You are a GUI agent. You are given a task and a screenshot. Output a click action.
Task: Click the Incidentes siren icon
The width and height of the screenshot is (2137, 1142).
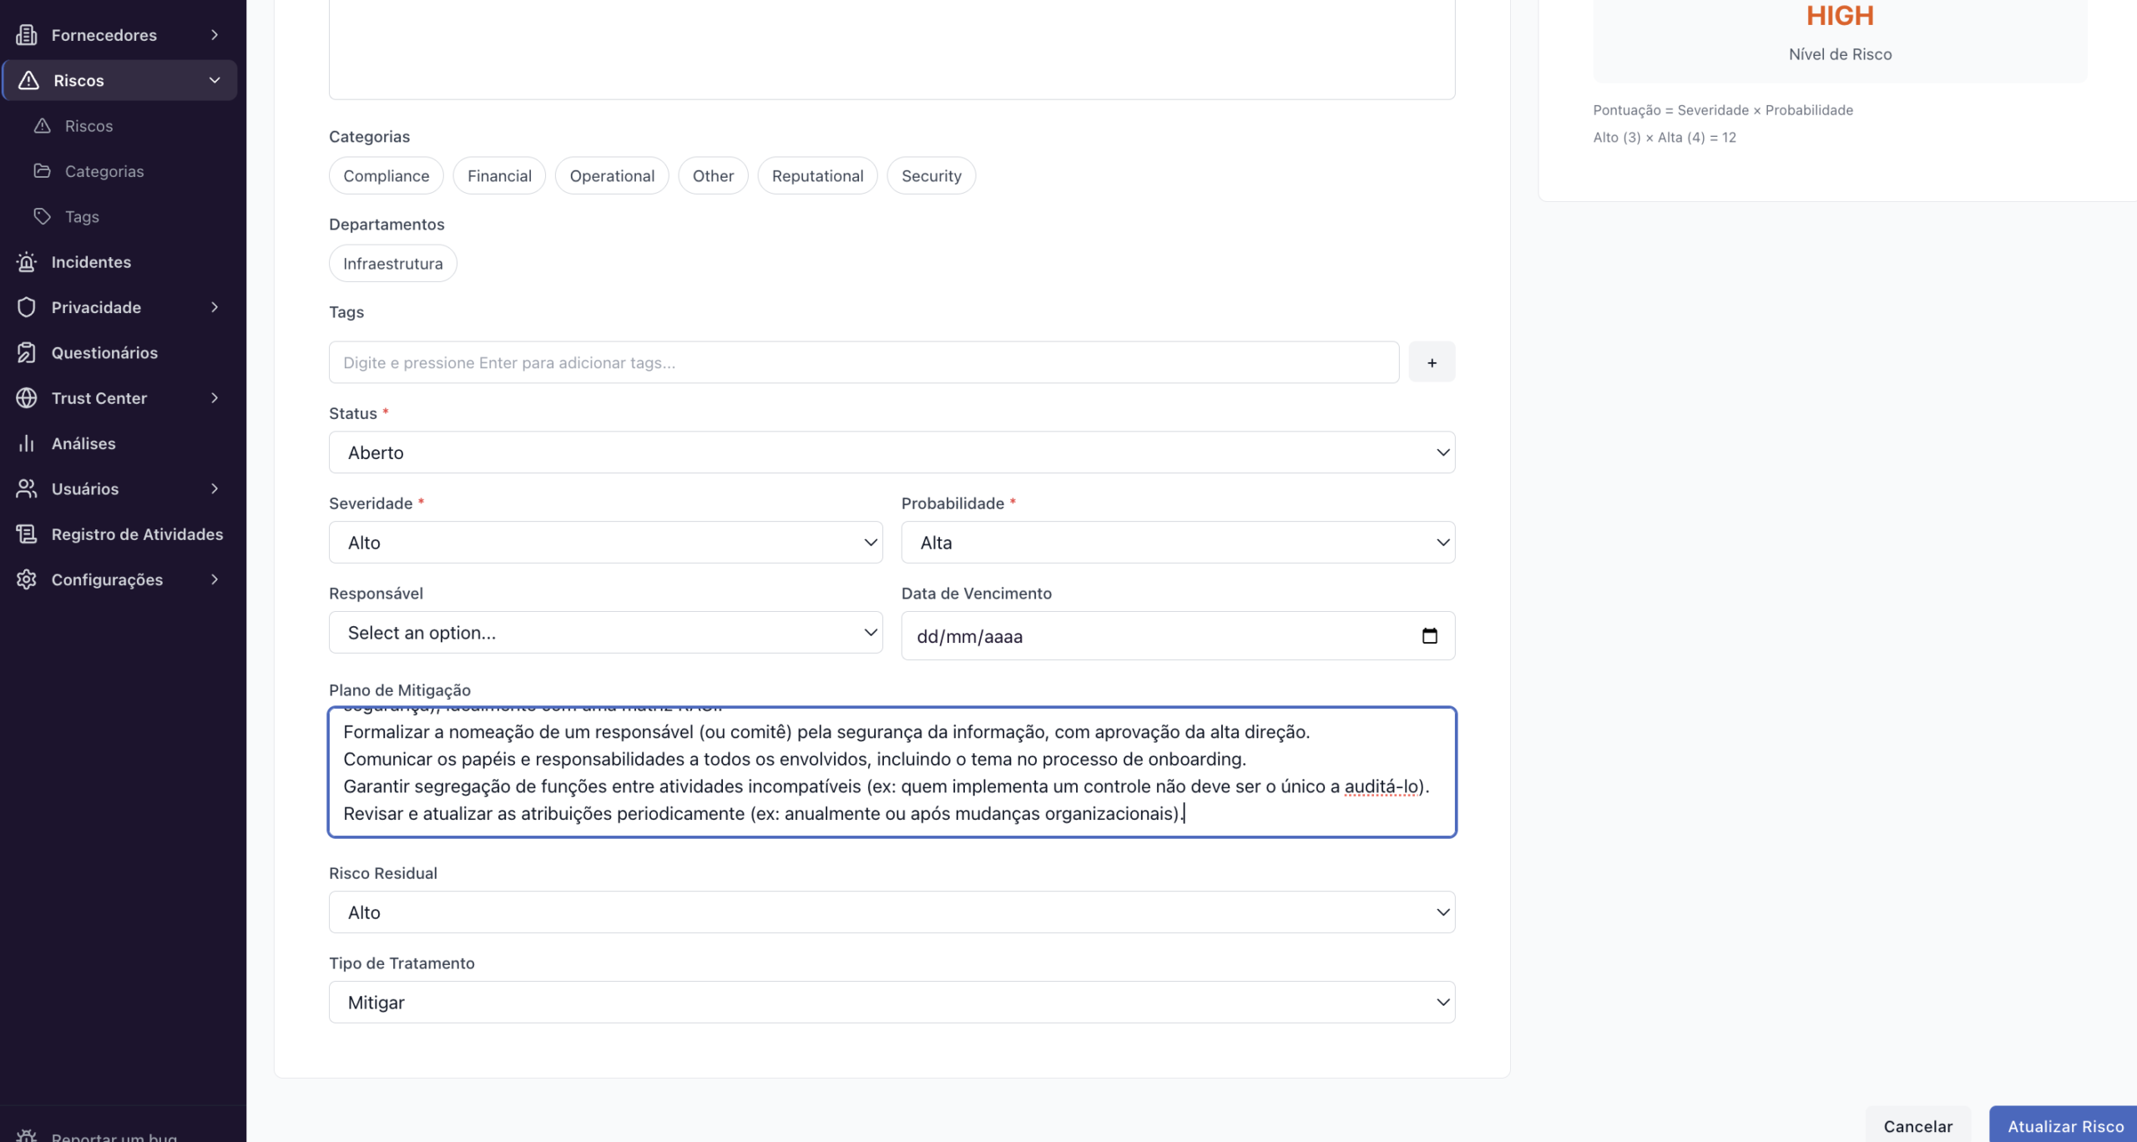(27, 262)
